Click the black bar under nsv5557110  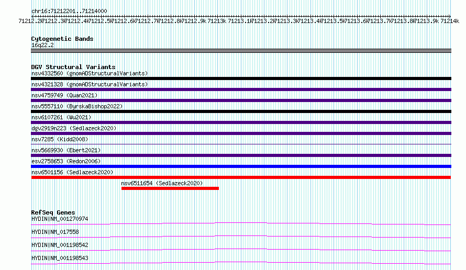tap(241, 111)
